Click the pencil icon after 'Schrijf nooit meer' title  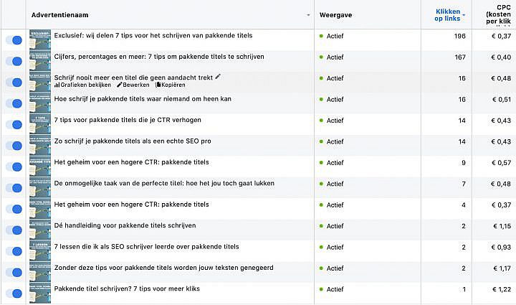click(x=218, y=77)
